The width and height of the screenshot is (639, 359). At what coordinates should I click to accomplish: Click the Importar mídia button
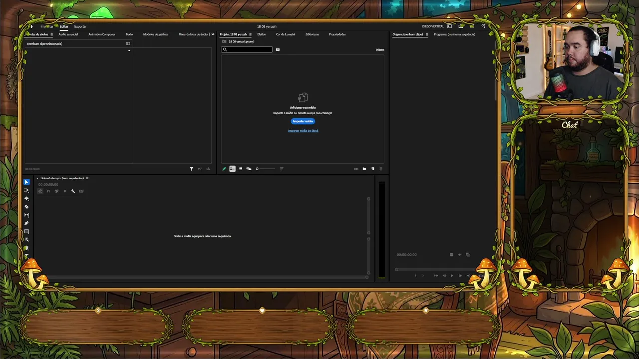click(303, 121)
